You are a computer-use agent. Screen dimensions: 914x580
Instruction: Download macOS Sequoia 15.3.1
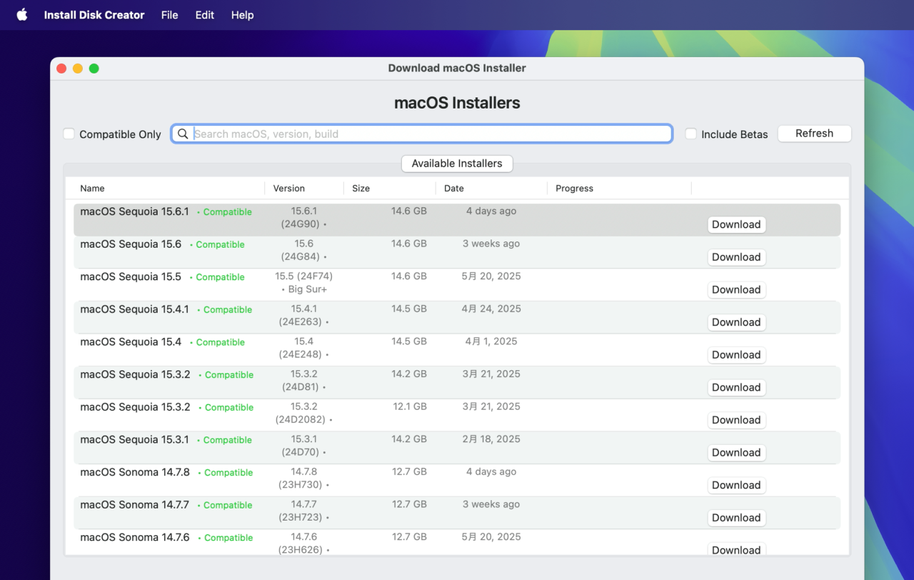coord(736,452)
